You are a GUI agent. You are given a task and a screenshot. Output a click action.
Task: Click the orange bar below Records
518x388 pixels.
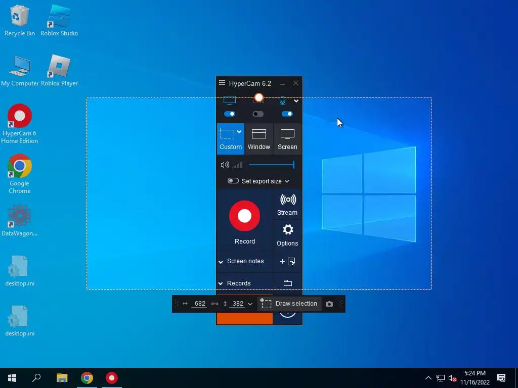[x=244, y=318]
